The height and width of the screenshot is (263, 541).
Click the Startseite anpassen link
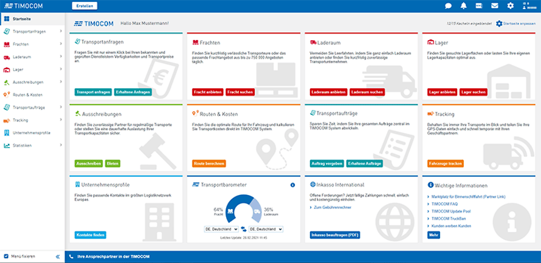pos(519,24)
